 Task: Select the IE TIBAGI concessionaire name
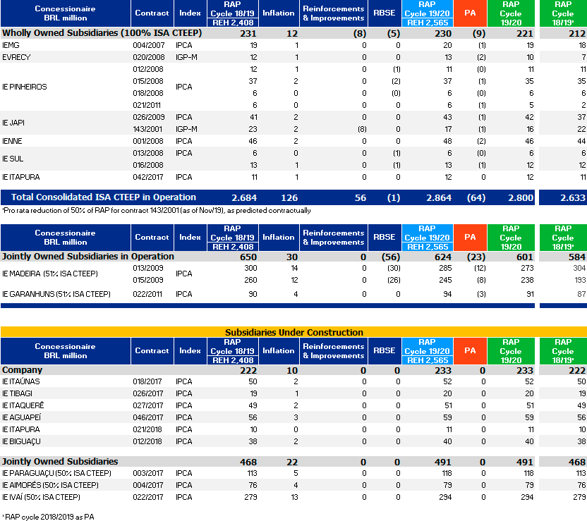[x=17, y=393]
